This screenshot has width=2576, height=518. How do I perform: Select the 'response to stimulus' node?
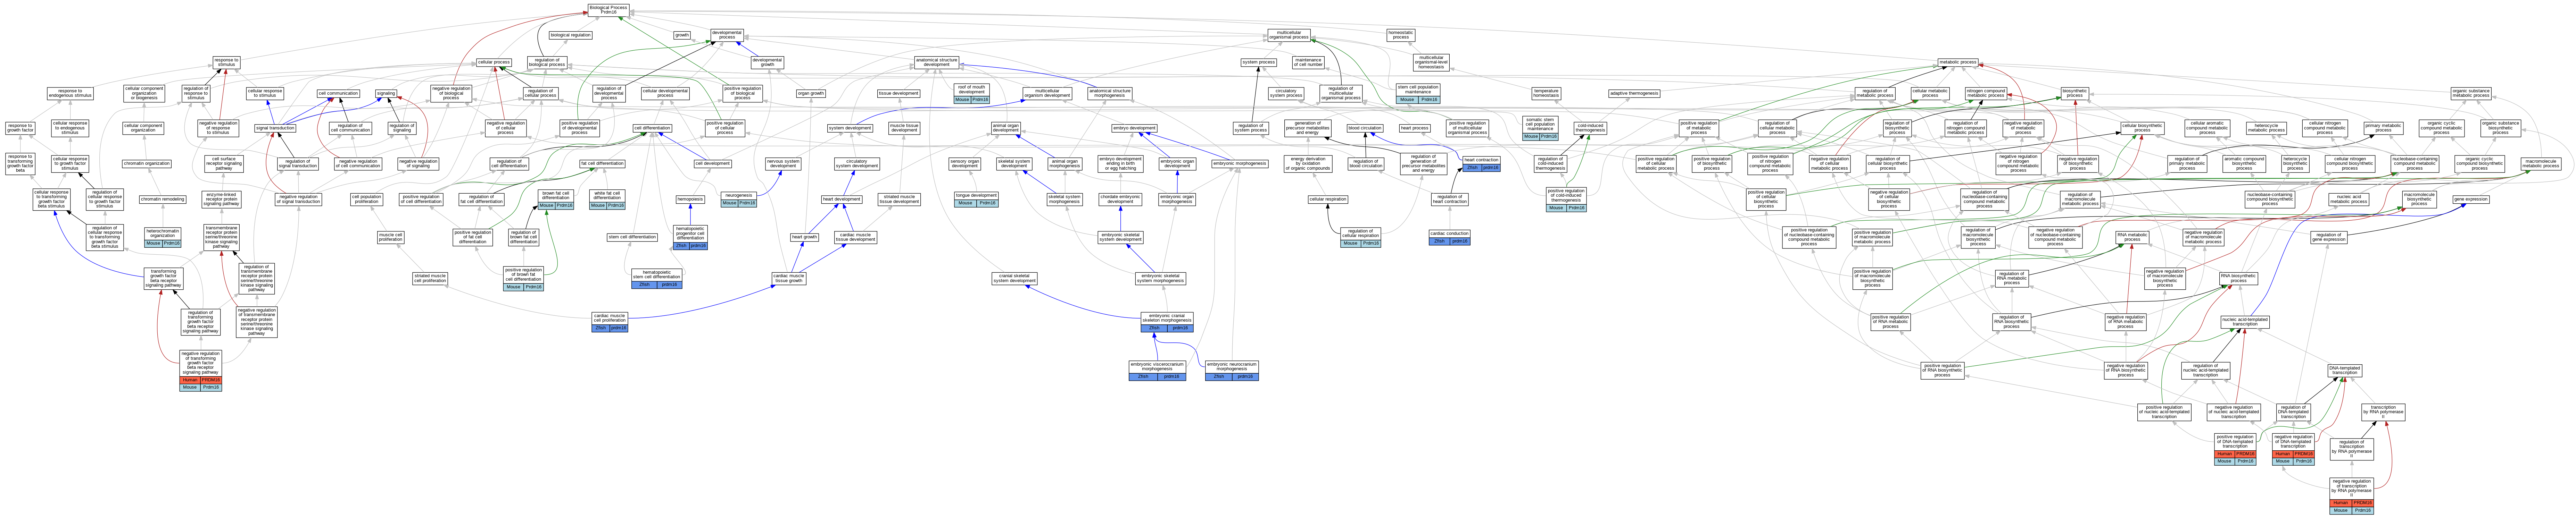(x=226, y=62)
